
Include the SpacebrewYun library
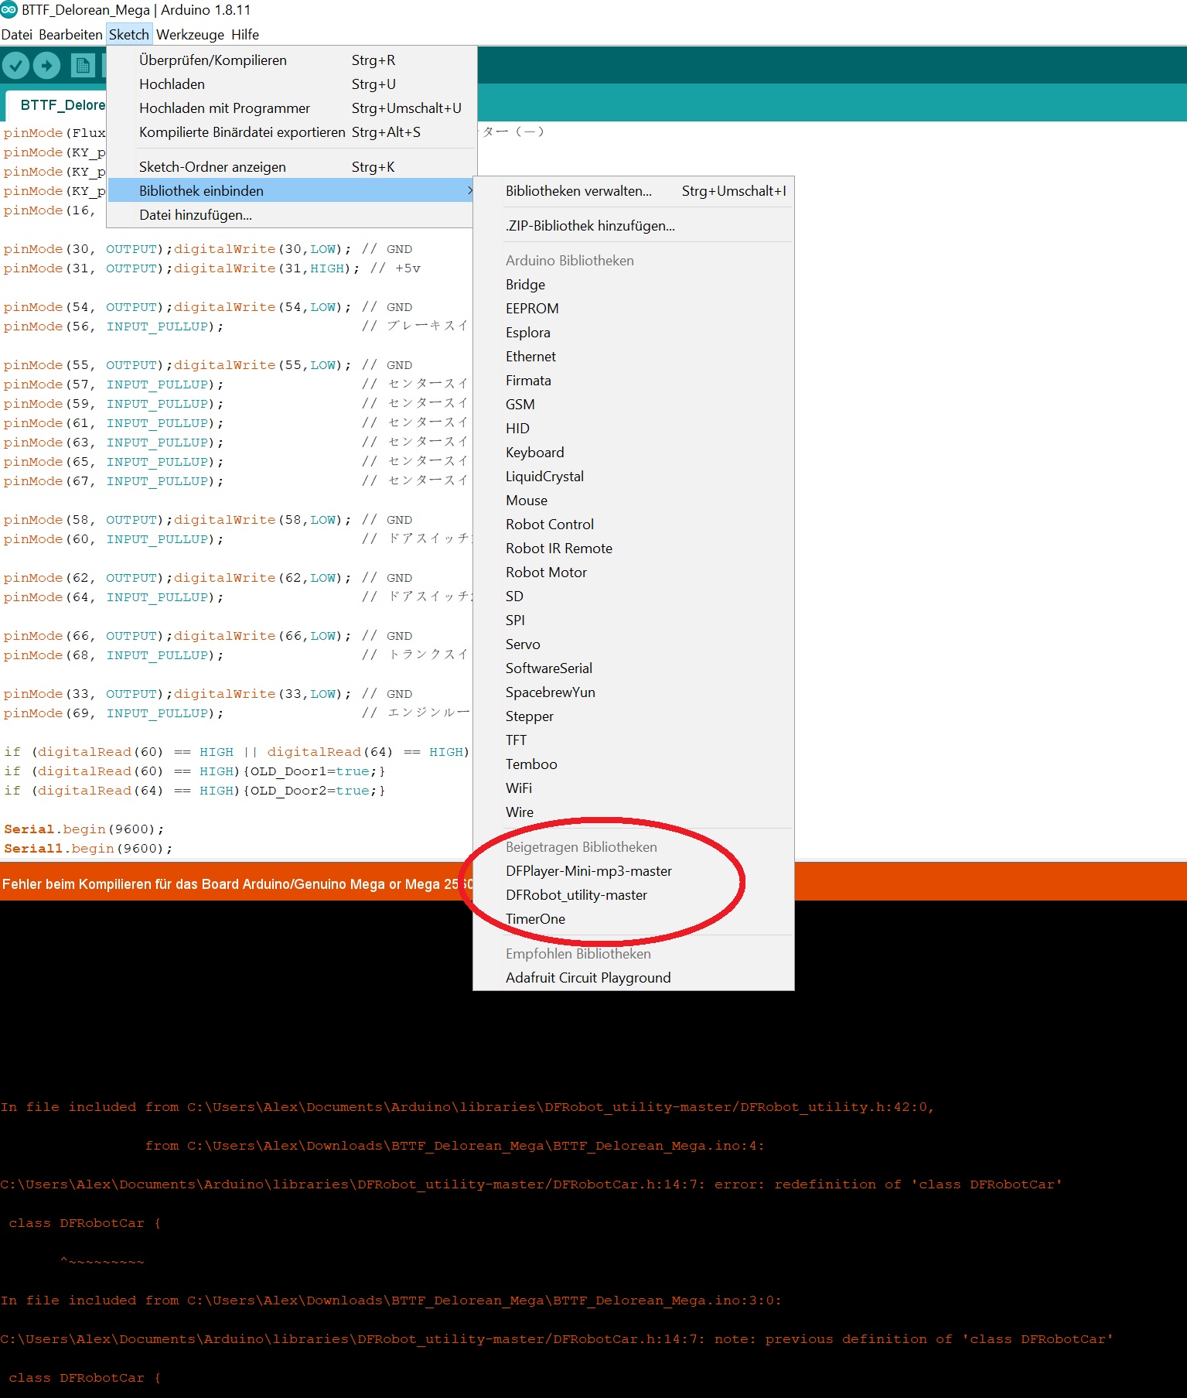(633, 692)
